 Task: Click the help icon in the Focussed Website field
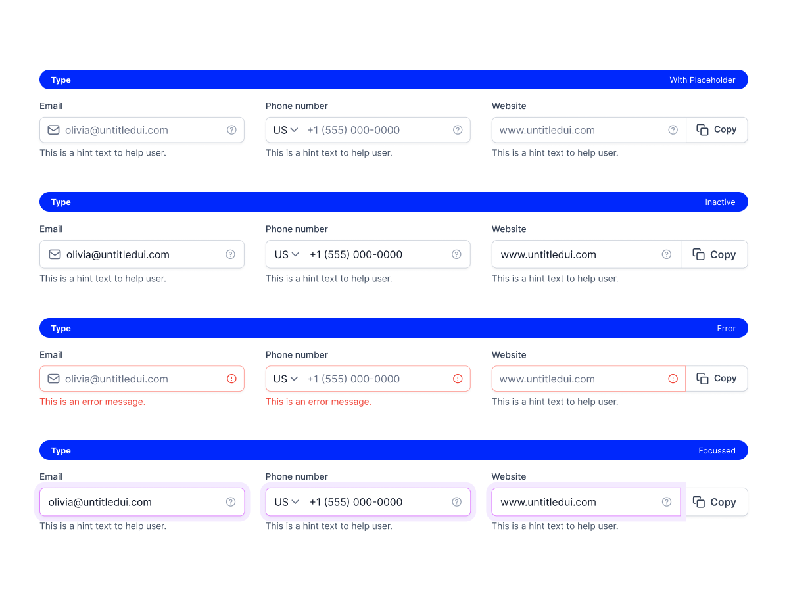pyautogui.click(x=666, y=502)
